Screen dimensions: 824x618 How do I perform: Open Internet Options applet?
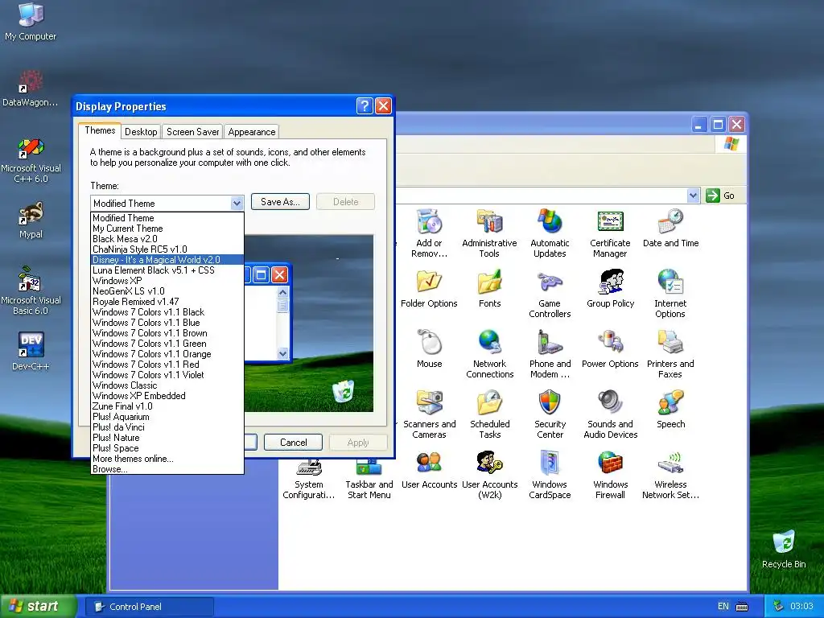pyautogui.click(x=670, y=294)
